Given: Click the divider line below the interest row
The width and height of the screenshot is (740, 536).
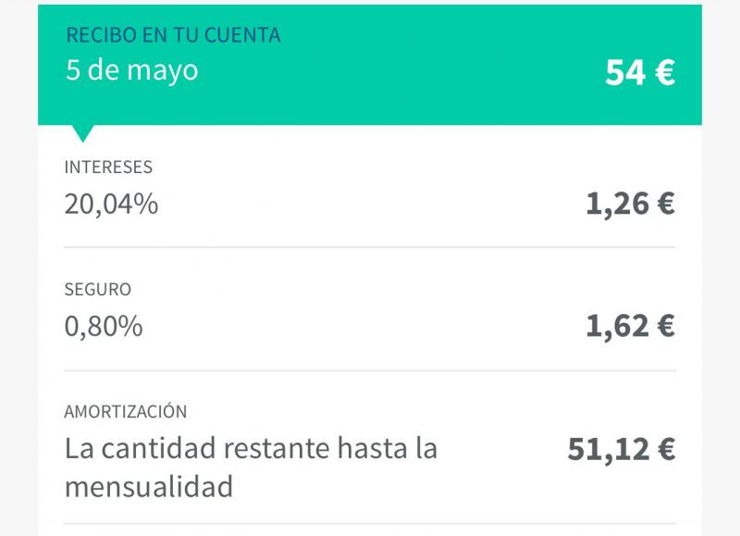Looking at the screenshot, I should (370, 247).
